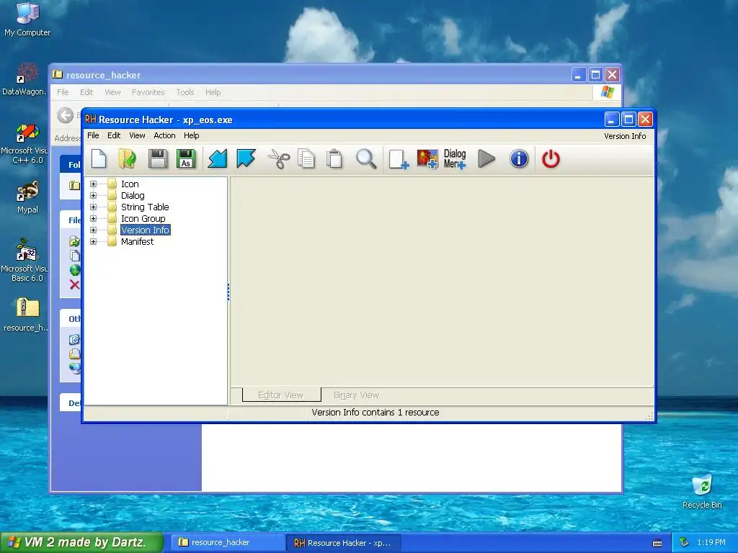Click the Add new resource page icon

pos(398,159)
